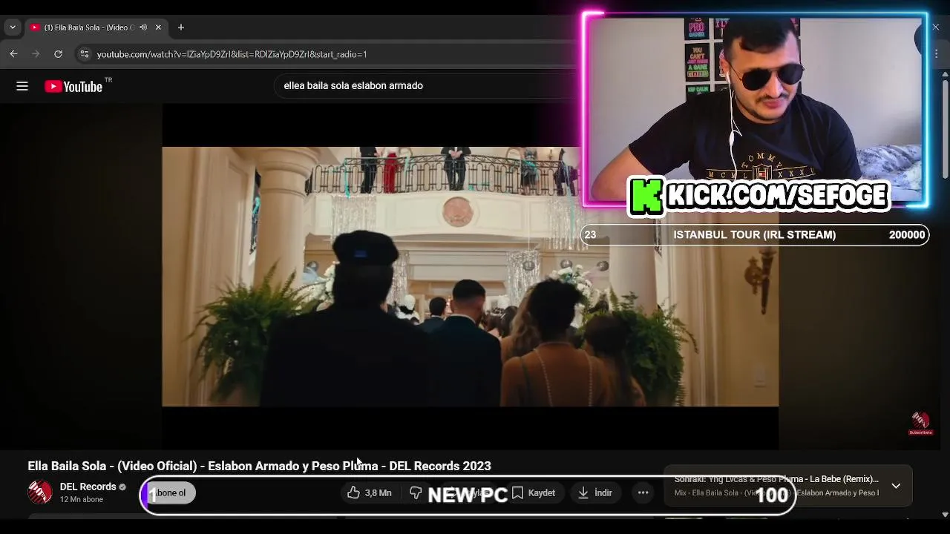The width and height of the screenshot is (950, 534).
Task: Go forward using the browser arrow
Action: point(36,54)
